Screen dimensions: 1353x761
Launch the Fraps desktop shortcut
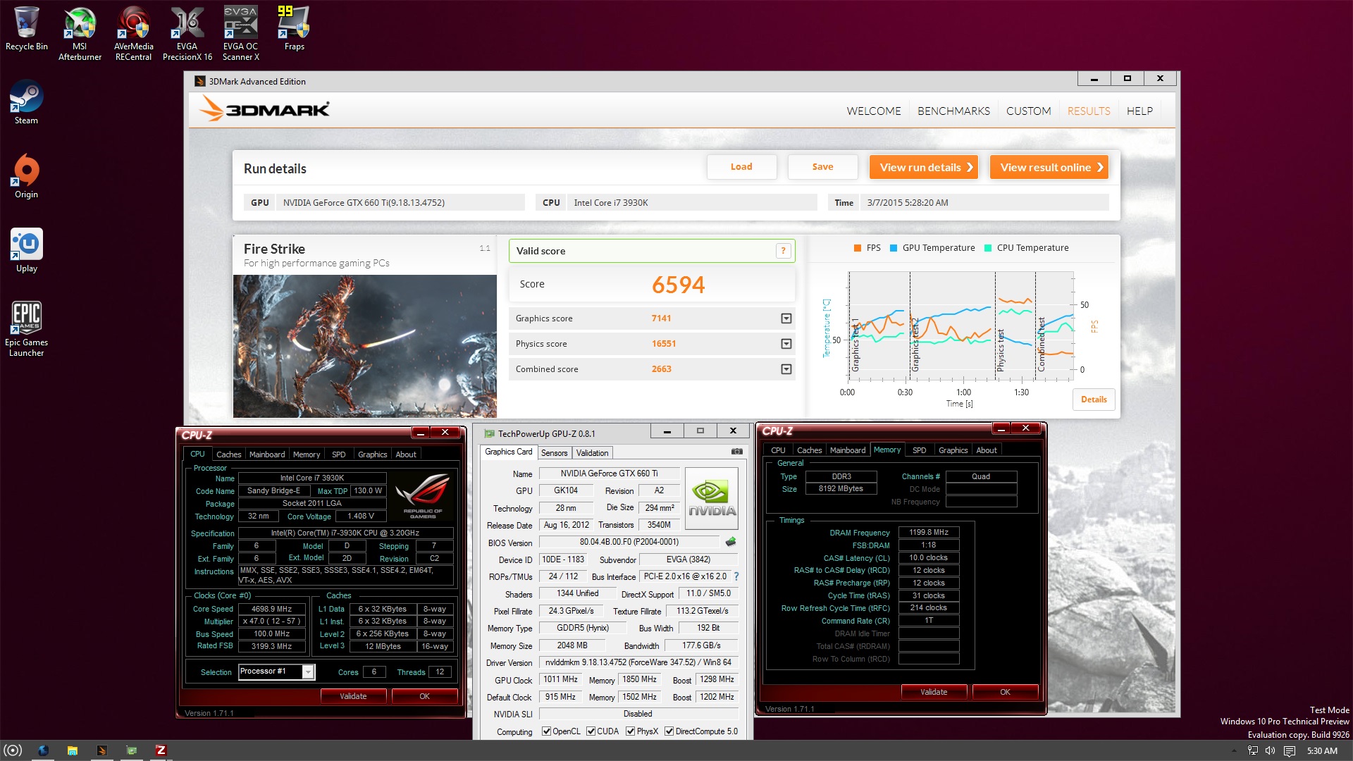coord(294,28)
